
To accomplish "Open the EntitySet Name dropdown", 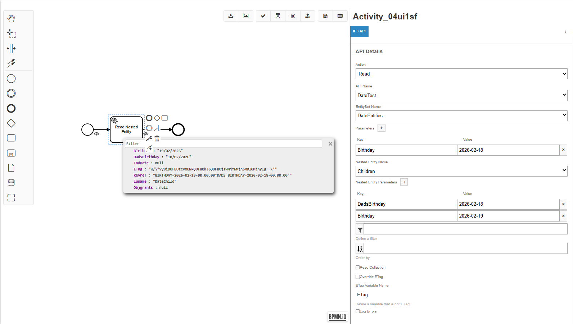I will coord(461,115).
